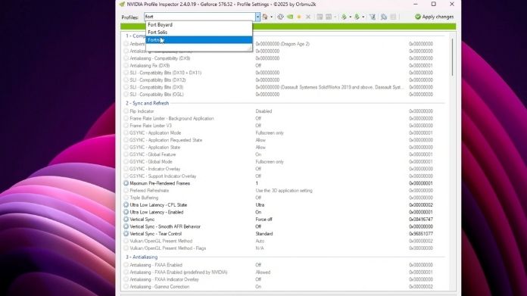The height and width of the screenshot is (296, 527).
Task: Click the green NVIDIA restore defaults icon
Action: pyautogui.click(x=290, y=17)
